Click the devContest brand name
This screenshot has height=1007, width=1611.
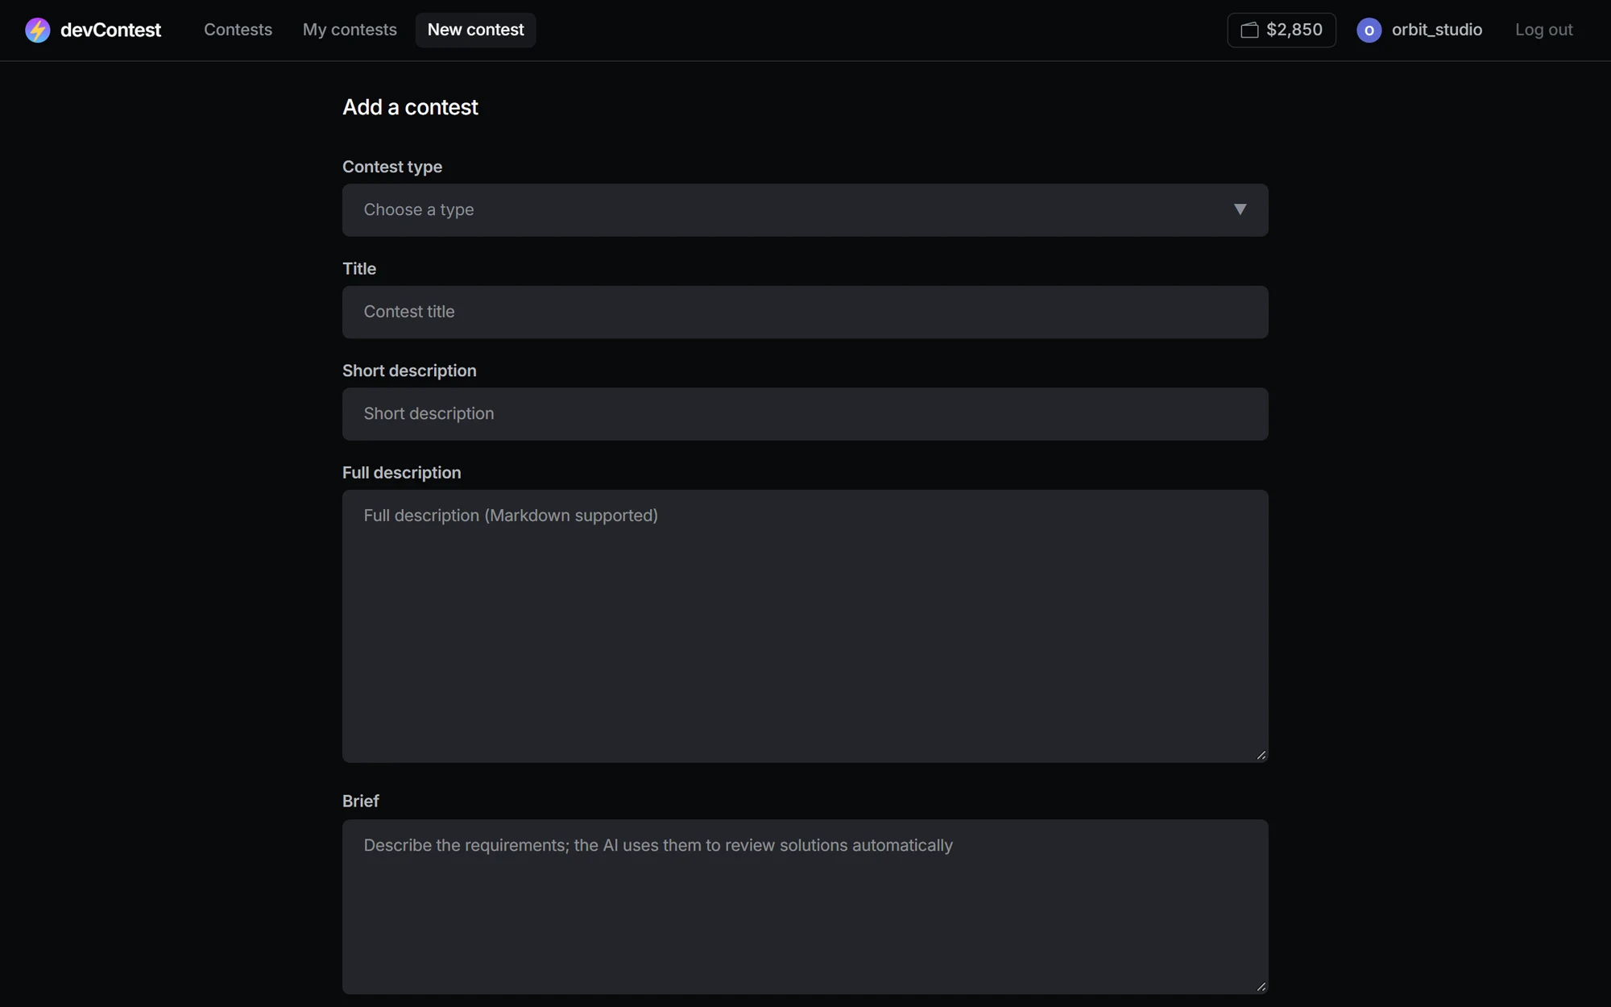(110, 30)
